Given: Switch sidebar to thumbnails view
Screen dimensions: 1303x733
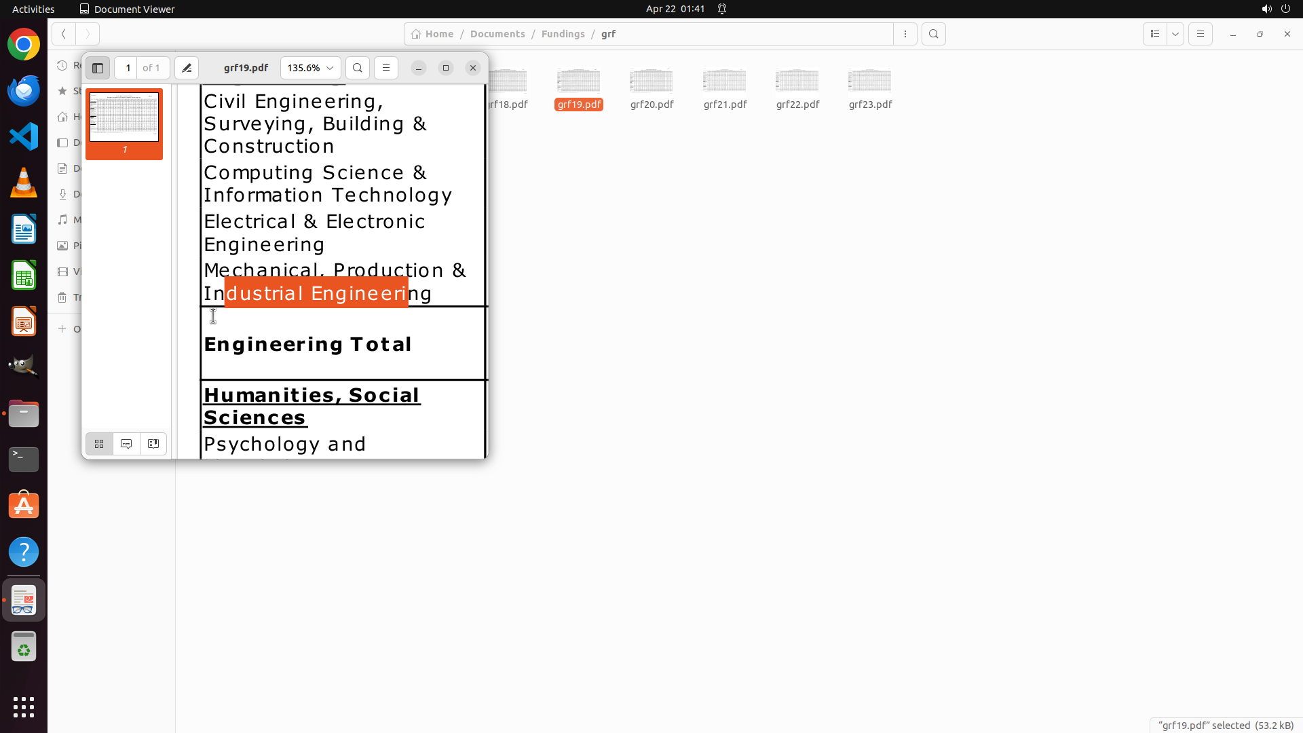Looking at the screenshot, I should coord(99,444).
